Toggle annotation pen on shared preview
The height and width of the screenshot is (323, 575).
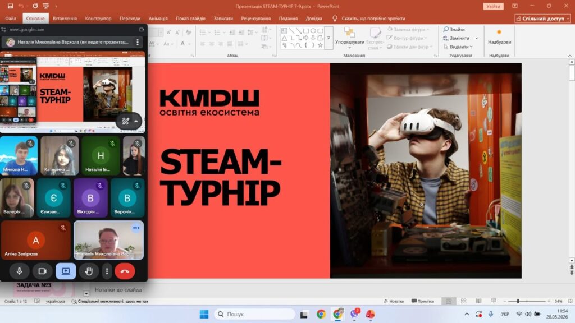[x=125, y=121]
